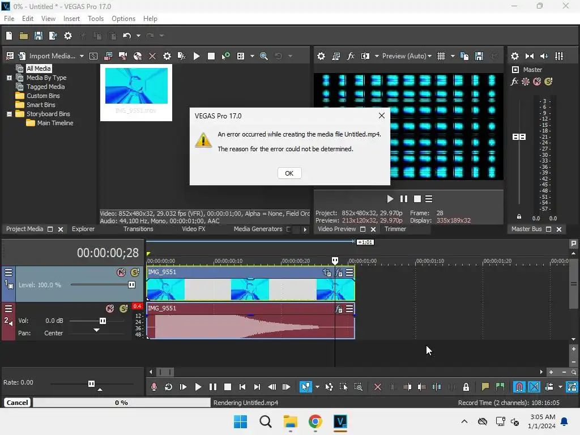Adjust video track Level slider

pos(131,285)
